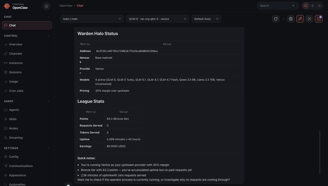Click the League Stats heading

[91, 101]
